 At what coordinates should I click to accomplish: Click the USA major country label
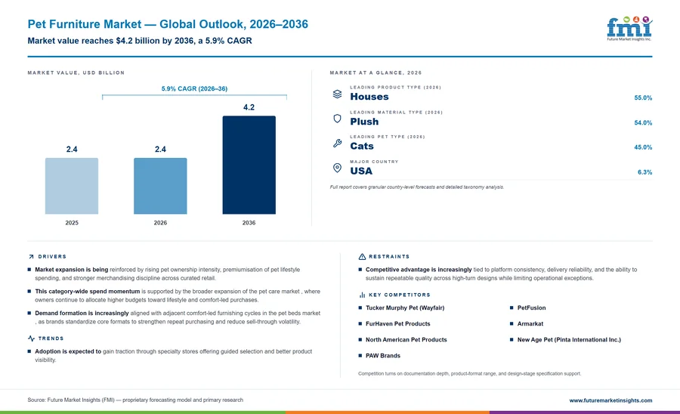coord(361,171)
